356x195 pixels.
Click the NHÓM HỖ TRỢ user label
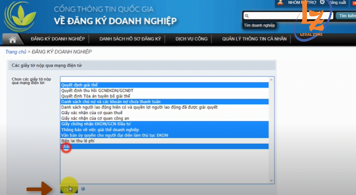[x=302, y=3]
